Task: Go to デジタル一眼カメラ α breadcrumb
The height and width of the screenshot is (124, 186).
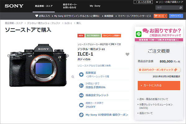Action: coord(43,23)
